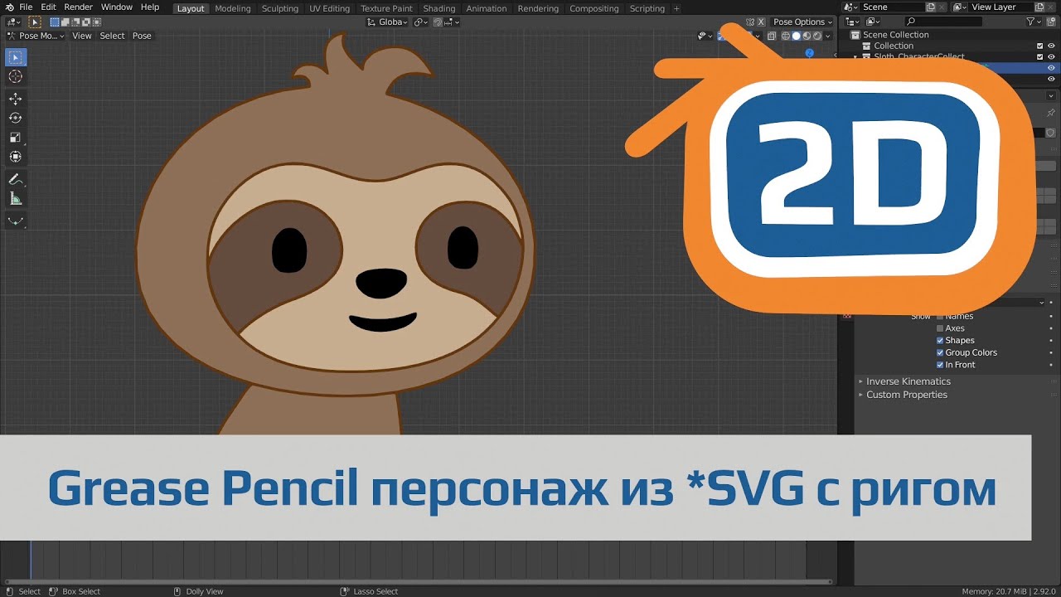This screenshot has height=597, width=1061.
Task: Open the viewport Select menu
Action: click(112, 36)
